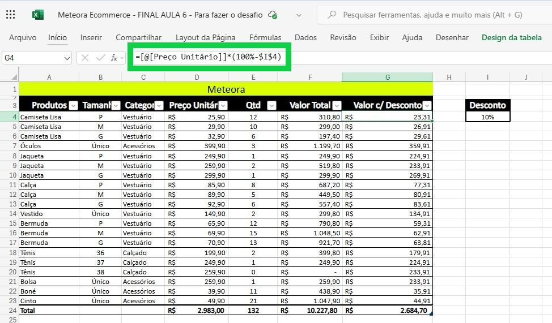Image resolution: width=552 pixels, height=323 pixels.
Task: Click the confirm formula checkmark icon
Action: tap(101, 58)
